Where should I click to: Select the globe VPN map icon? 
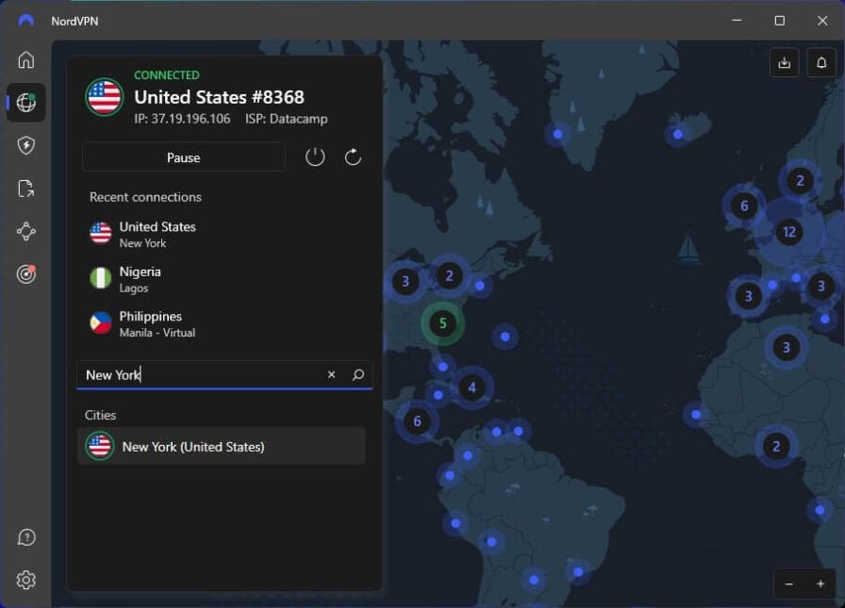click(25, 103)
